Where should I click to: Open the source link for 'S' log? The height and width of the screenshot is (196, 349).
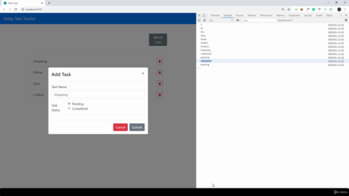coord(336,24)
